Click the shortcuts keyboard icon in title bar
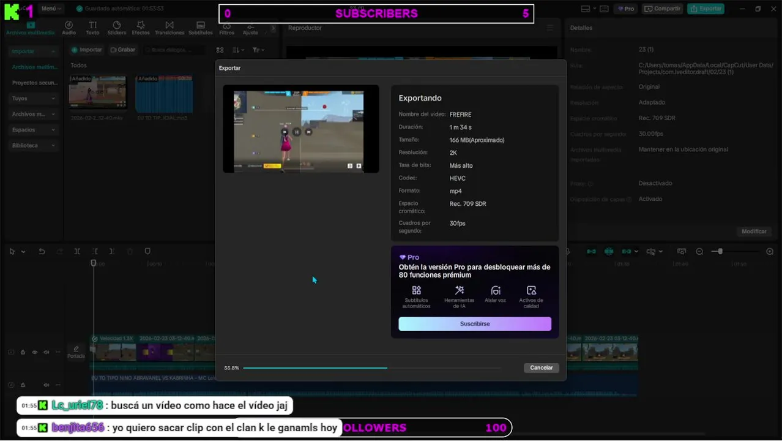782x441 pixels. 605,9
